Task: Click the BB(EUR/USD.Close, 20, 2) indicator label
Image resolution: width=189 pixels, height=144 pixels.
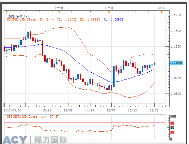Action: point(28,20)
